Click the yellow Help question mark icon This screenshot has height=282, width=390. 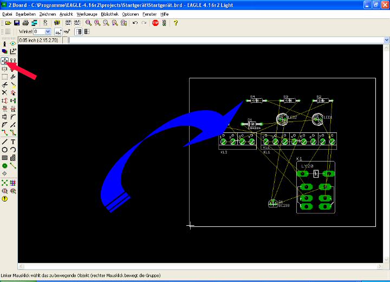coord(175,23)
